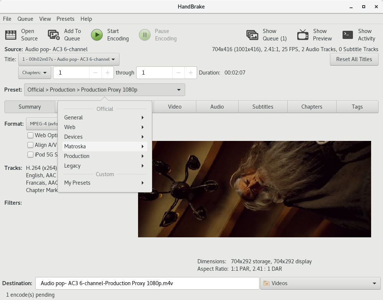Image resolution: width=383 pixels, height=300 pixels.
Task: Switch to the Summary tab
Action: point(30,107)
